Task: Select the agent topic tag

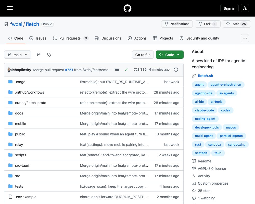Action: coord(199,85)
